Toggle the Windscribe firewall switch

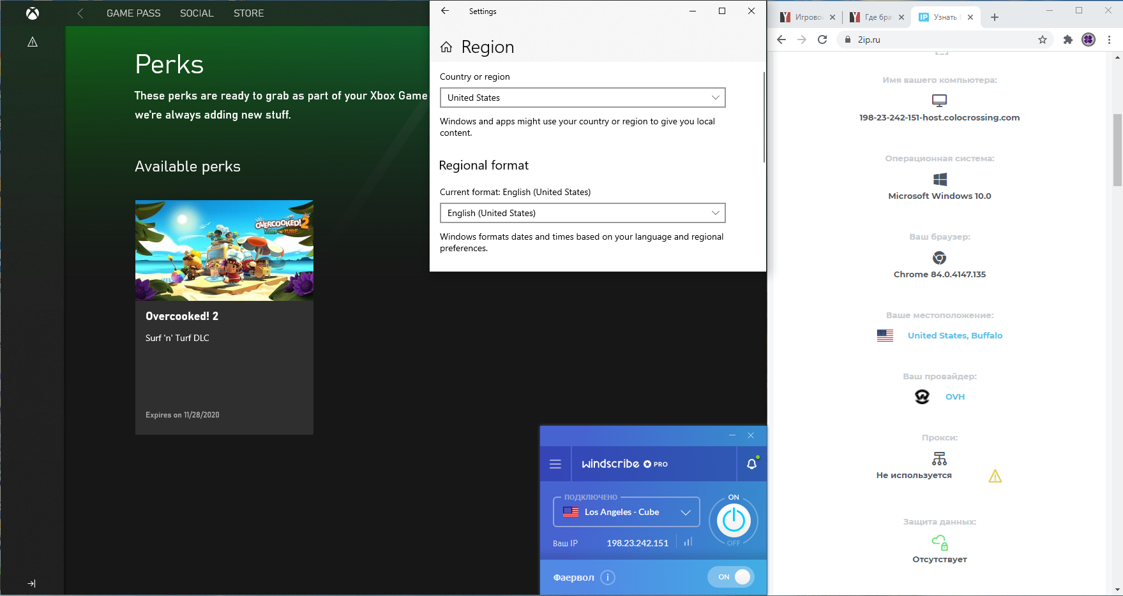click(x=731, y=577)
